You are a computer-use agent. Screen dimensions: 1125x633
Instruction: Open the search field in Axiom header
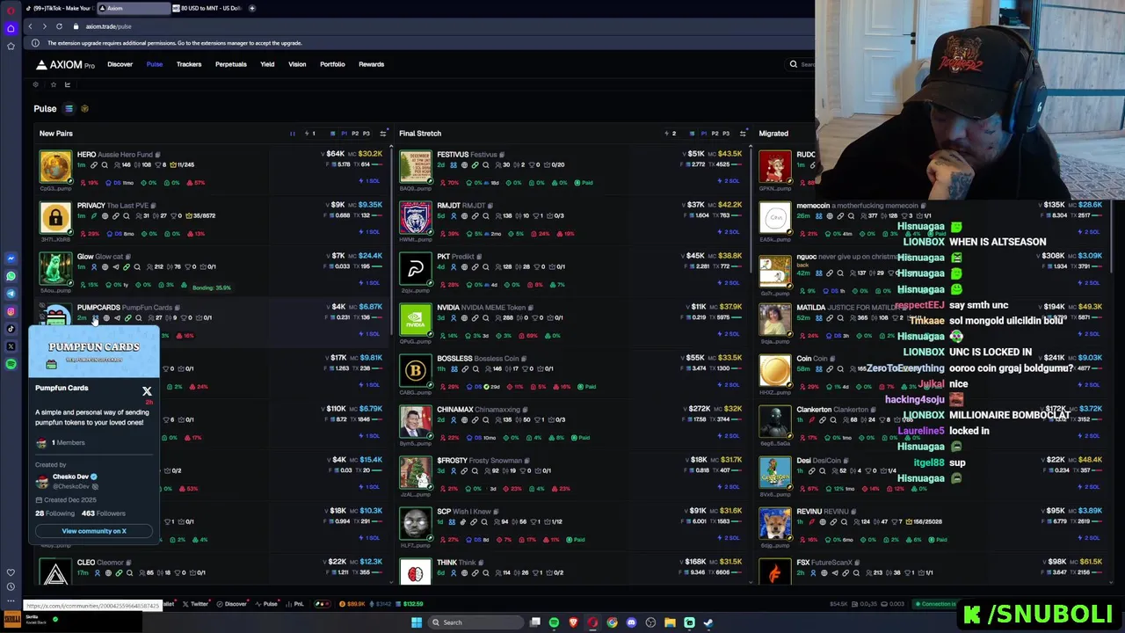click(x=802, y=64)
